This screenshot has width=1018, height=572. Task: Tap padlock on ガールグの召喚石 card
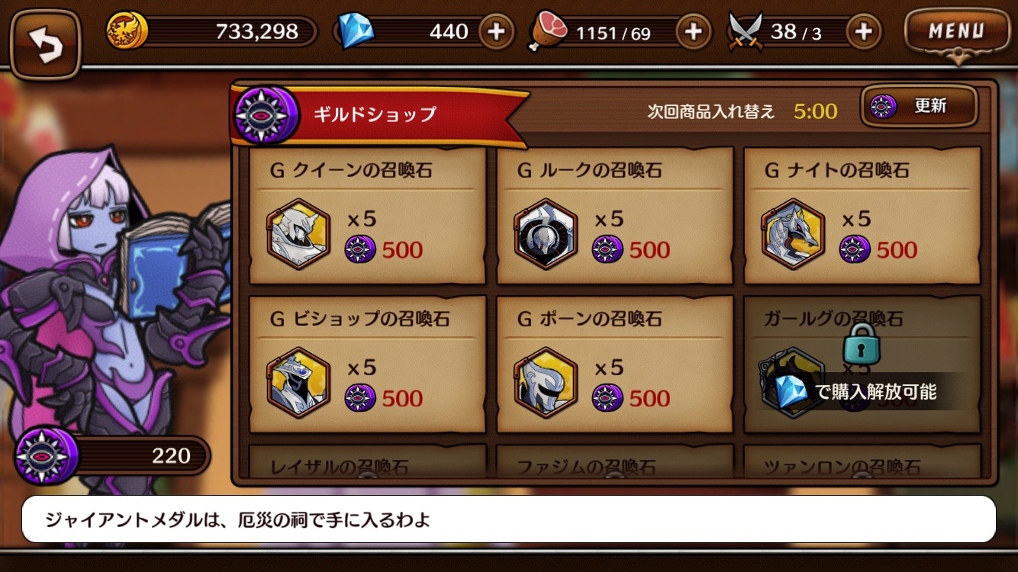(x=862, y=343)
